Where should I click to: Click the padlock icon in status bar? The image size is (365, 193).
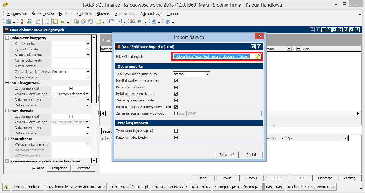(x=6, y=187)
